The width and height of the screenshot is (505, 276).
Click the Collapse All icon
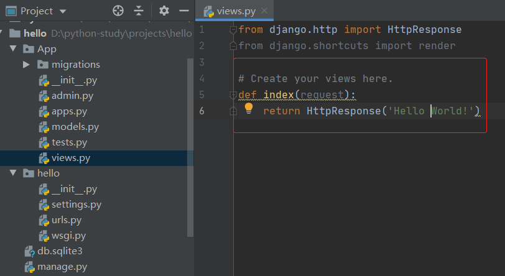(x=139, y=11)
